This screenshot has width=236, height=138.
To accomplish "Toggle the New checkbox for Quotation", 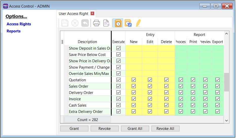I will (134, 80).
